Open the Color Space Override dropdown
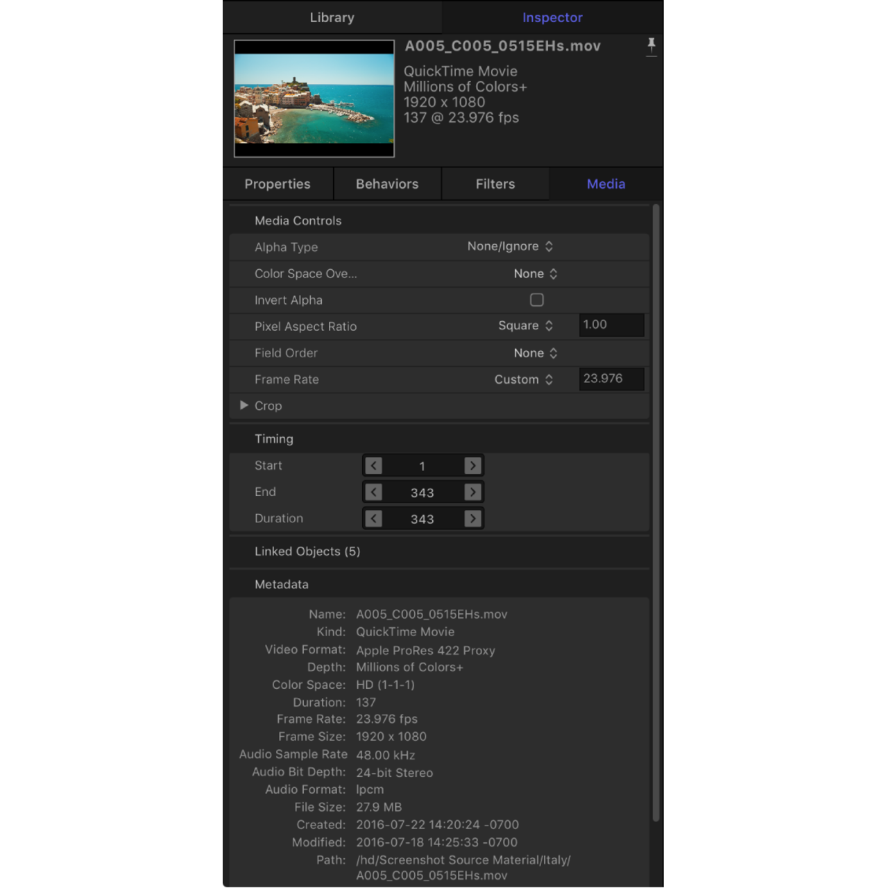Viewport: 888px width, 888px height. pos(535,273)
